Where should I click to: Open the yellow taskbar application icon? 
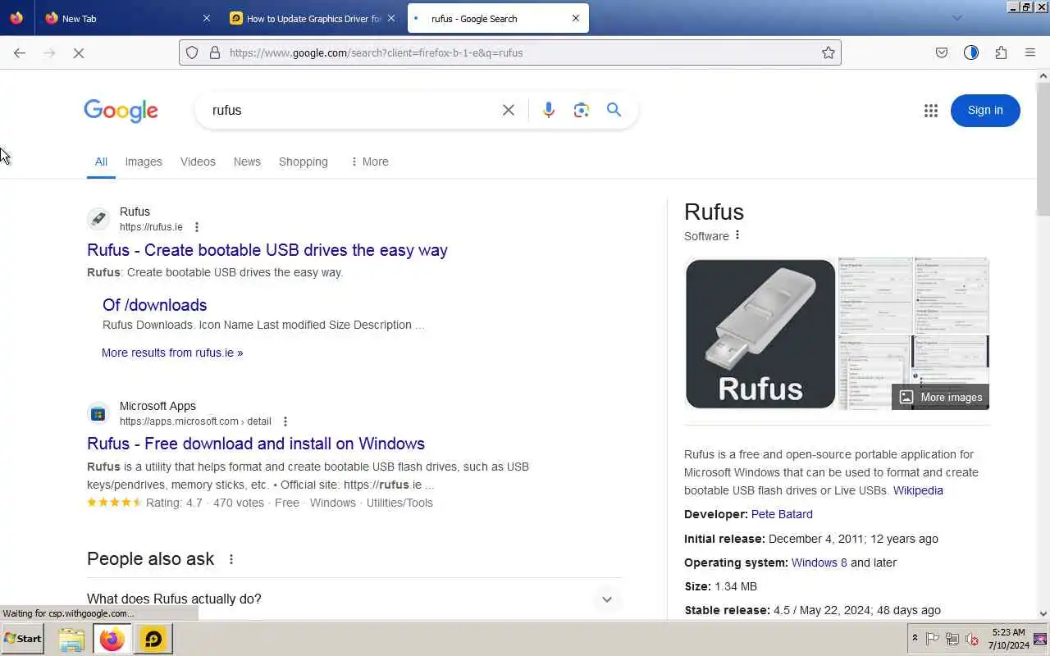click(x=153, y=639)
